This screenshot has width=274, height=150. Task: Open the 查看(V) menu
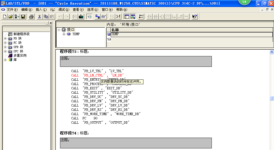coord(78,10)
